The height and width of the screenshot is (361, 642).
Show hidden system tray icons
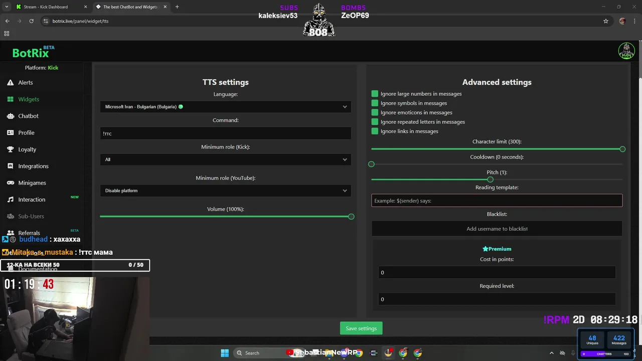click(551, 353)
